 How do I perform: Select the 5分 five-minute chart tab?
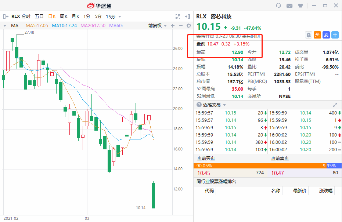click(x=98, y=17)
